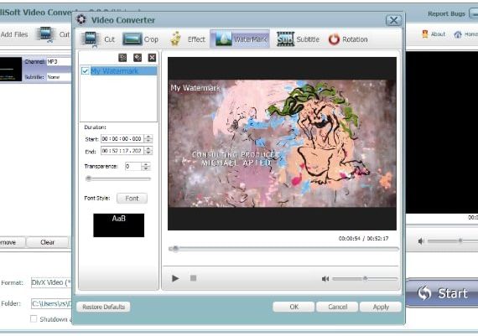Select the WaterMark tab
The height and width of the screenshot is (336, 478).
click(240, 39)
